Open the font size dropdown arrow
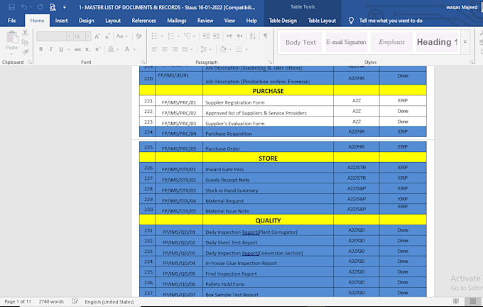 [88, 37]
